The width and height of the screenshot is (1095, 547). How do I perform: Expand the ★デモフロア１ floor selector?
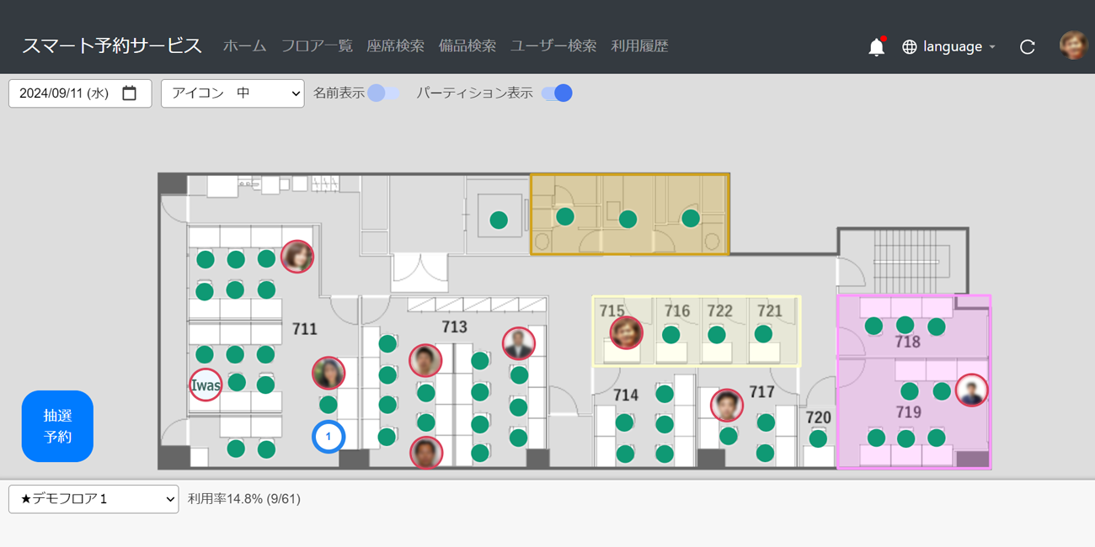click(x=93, y=499)
